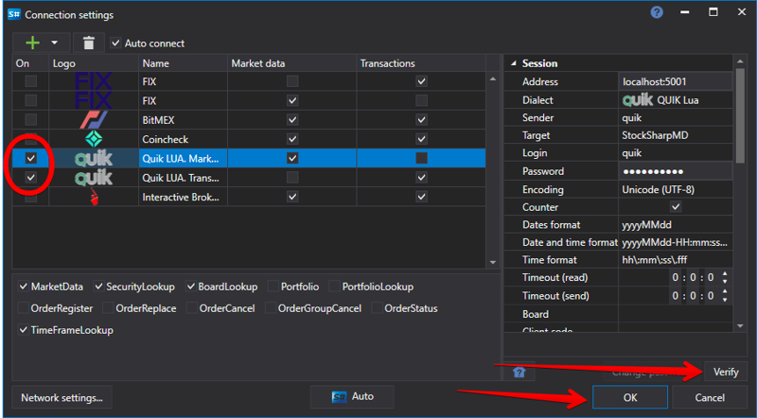The height and width of the screenshot is (418, 757).
Task: Click the Interactive Brokers logo
Action: coord(94,197)
